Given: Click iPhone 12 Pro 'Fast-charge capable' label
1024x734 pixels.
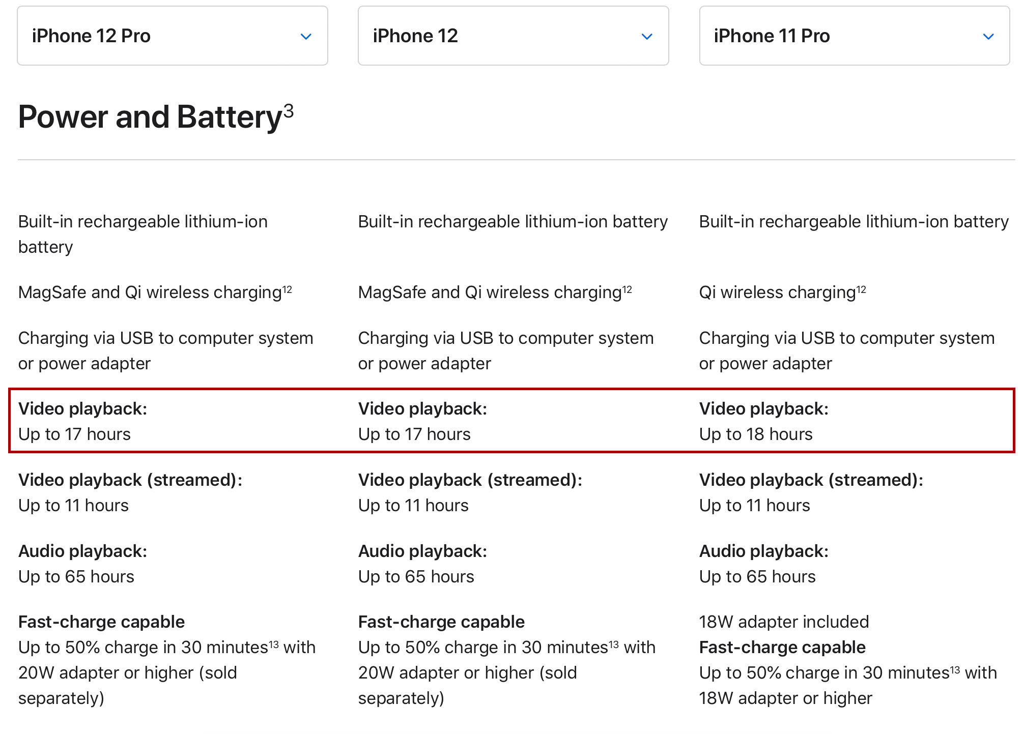Looking at the screenshot, I should point(101,622).
